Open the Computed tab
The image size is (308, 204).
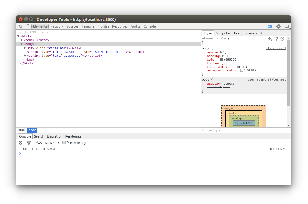click(223, 33)
